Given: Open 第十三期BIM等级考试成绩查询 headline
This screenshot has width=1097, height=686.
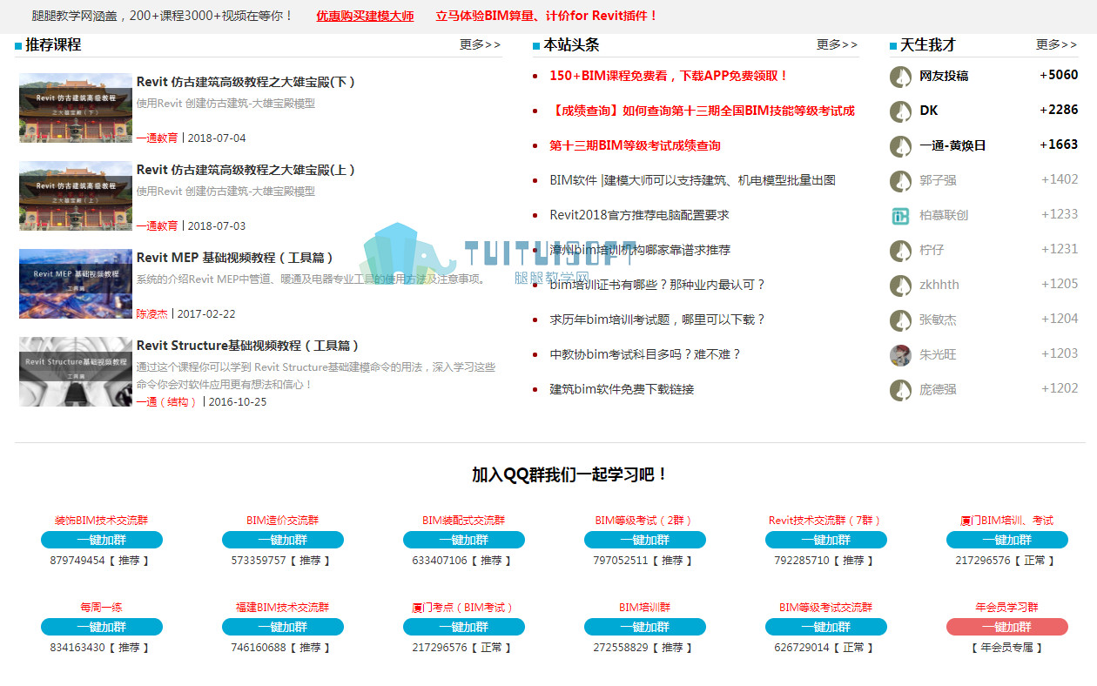Looking at the screenshot, I should point(635,145).
